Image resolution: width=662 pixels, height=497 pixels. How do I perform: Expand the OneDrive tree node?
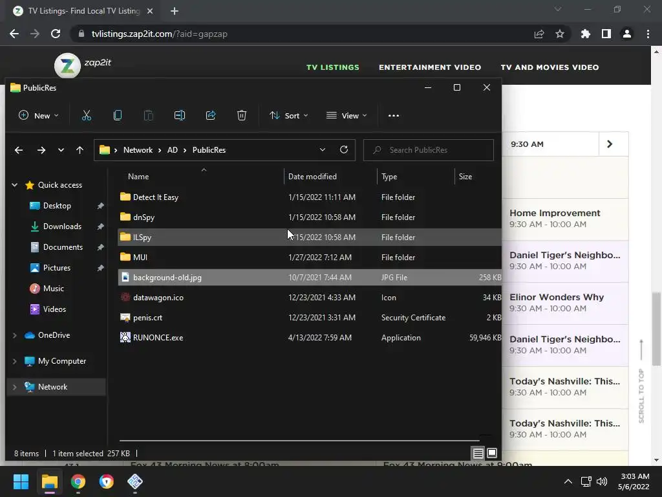tap(14, 335)
